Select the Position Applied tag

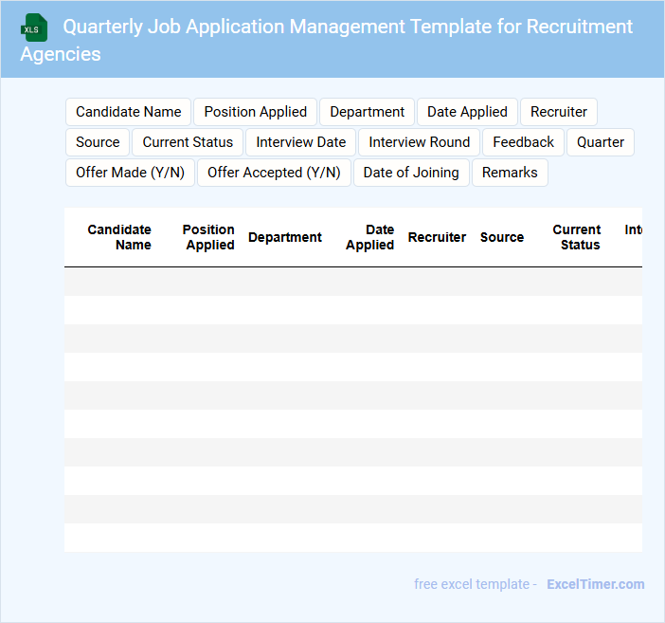click(256, 112)
